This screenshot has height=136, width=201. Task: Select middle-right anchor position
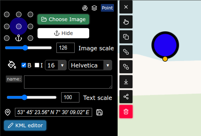click(x=30, y=26)
